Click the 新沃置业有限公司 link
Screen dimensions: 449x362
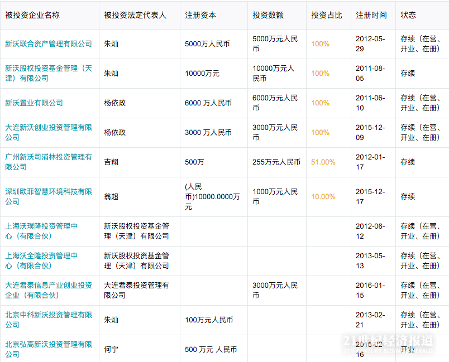(34, 103)
